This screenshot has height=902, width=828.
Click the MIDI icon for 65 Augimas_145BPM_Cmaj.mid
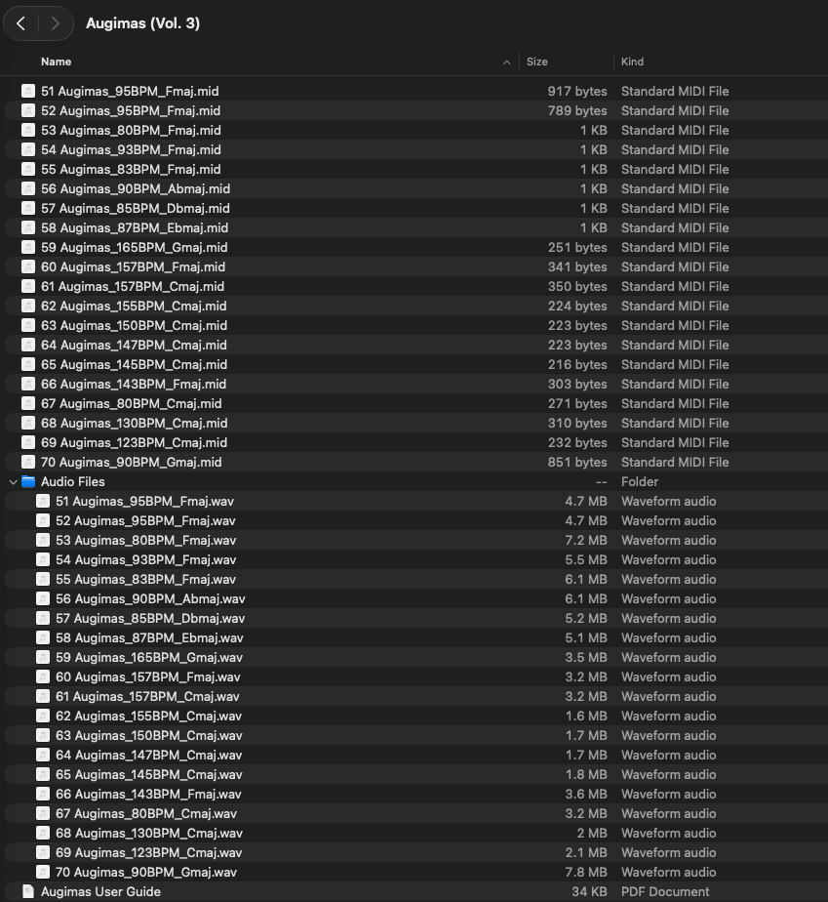[x=28, y=365]
